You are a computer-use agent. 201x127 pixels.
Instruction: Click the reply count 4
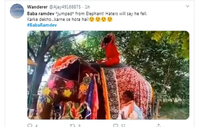(36, 126)
